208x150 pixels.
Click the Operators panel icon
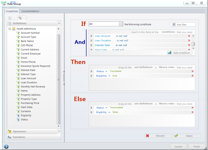(9, 131)
